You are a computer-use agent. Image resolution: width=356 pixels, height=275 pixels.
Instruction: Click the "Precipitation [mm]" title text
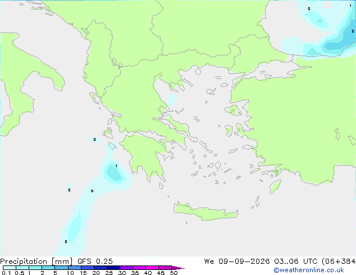[36, 262]
